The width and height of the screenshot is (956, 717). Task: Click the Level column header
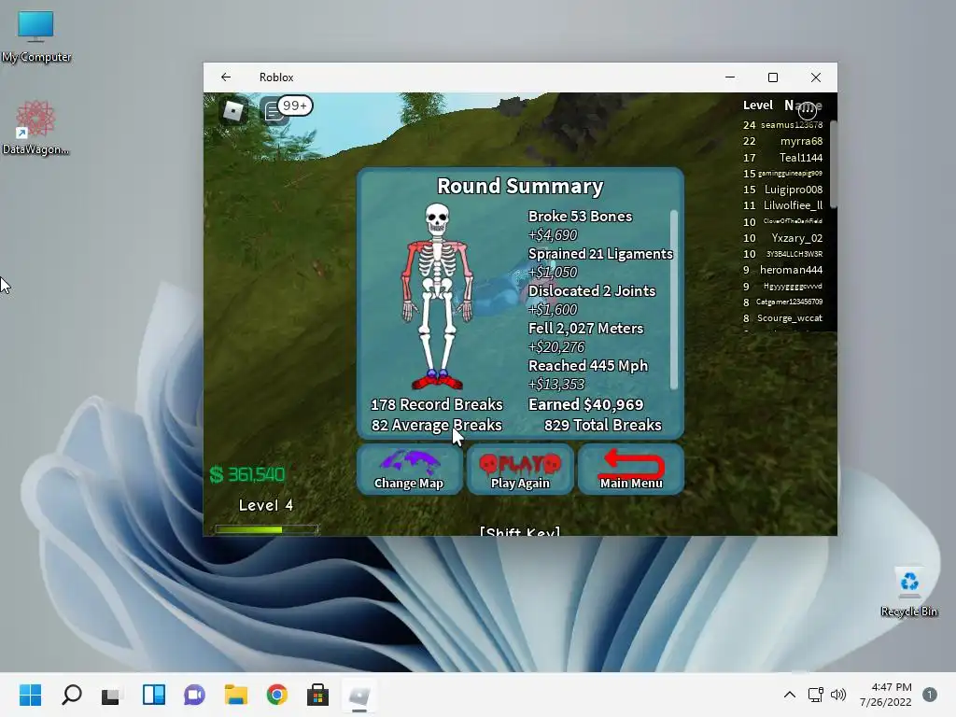point(758,105)
